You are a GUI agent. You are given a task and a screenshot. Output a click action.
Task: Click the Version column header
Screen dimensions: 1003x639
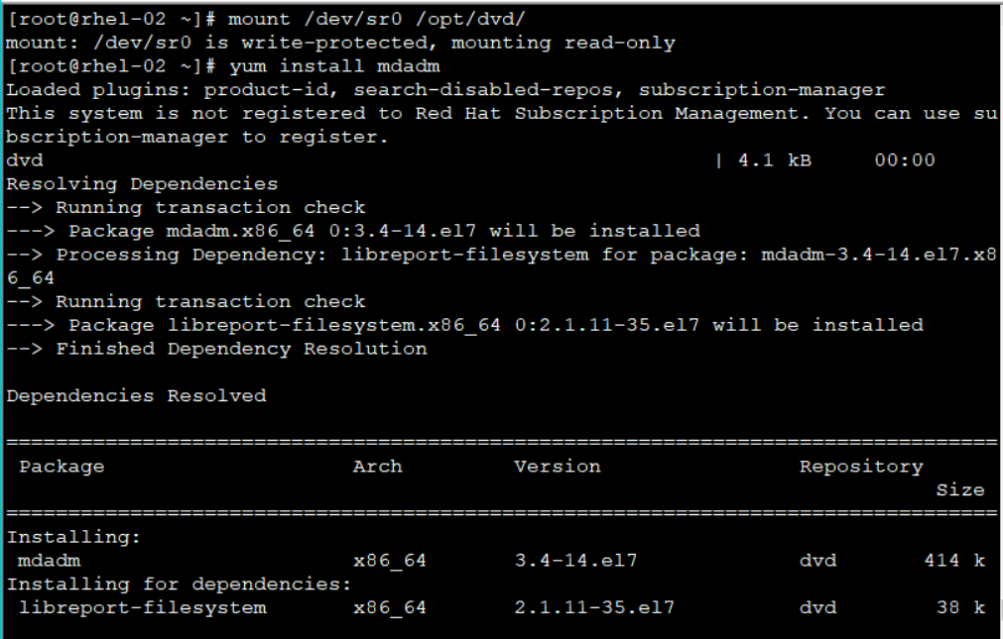558,467
